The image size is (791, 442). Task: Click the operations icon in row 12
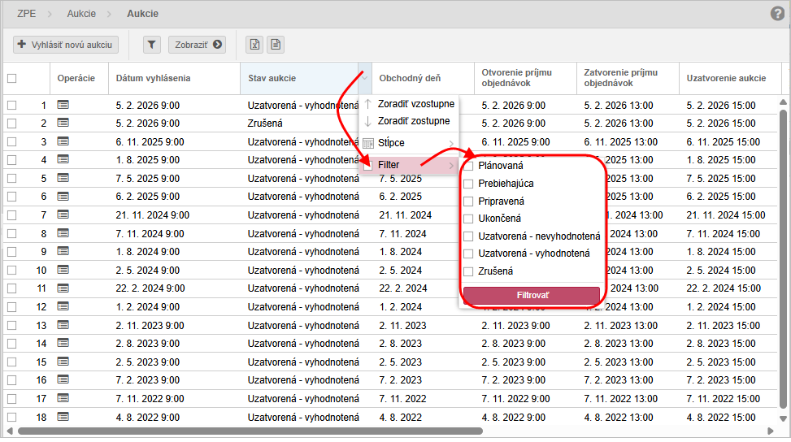coord(63,306)
